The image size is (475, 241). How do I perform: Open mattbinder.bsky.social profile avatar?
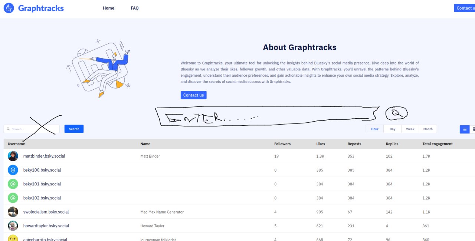(x=13, y=156)
